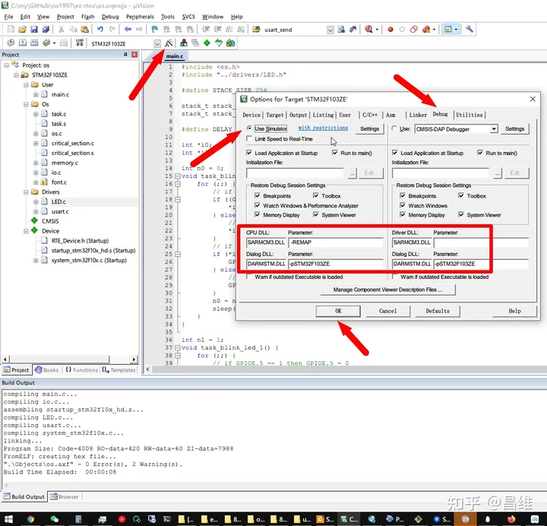The image size is (547, 526).
Task: Toggle simulator Warn if outdated Executable checkbox
Action: [249, 277]
